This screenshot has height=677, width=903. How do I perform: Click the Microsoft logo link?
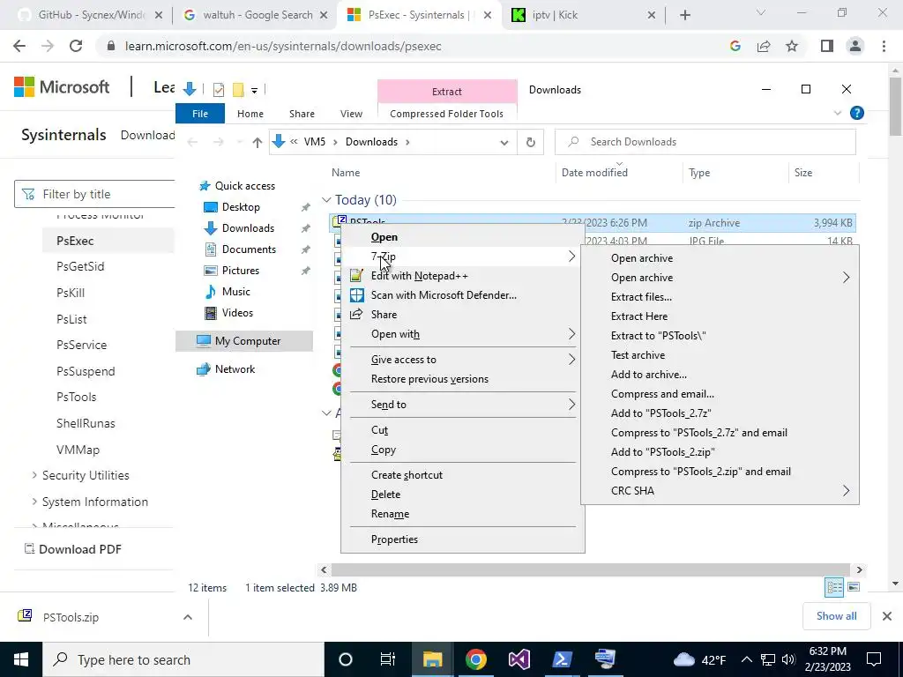[x=62, y=87]
